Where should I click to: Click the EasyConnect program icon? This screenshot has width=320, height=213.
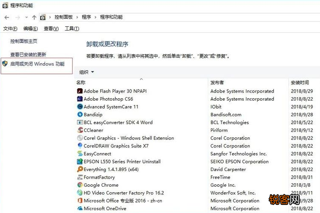(x=80, y=154)
